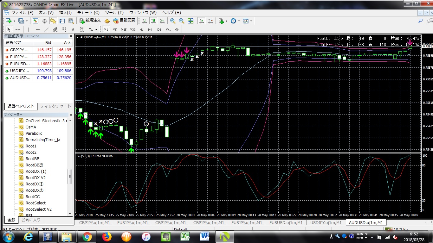Toggle the Market Watch panel visibility
This screenshot has width=433, height=243.
click(36, 21)
